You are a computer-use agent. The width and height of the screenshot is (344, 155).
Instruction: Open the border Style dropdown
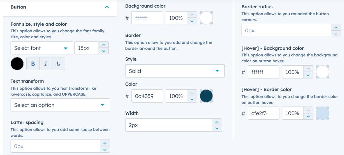click(175, 71)
